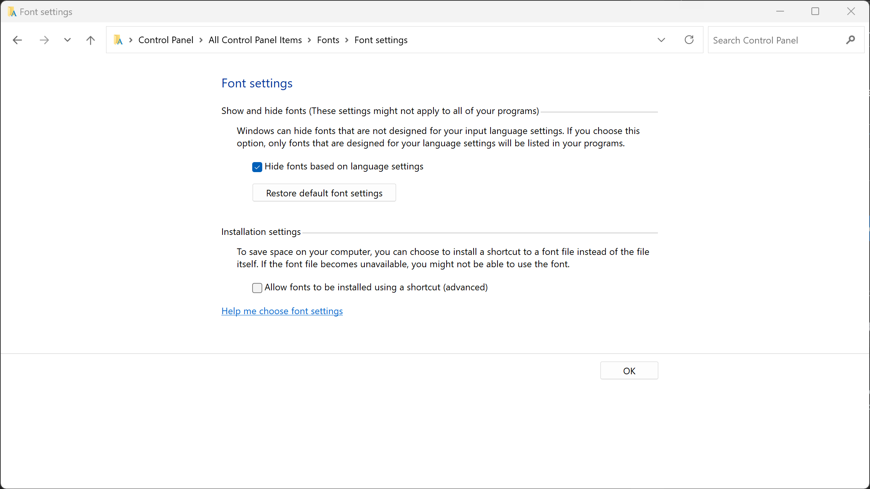Viewport: 870px width, 489px height.
Task: Expand chevron after Control Panel breadcrumb
Action: click(x=201, y=40)
